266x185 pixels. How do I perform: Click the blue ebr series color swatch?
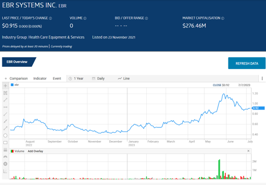(x=12, y=85)
